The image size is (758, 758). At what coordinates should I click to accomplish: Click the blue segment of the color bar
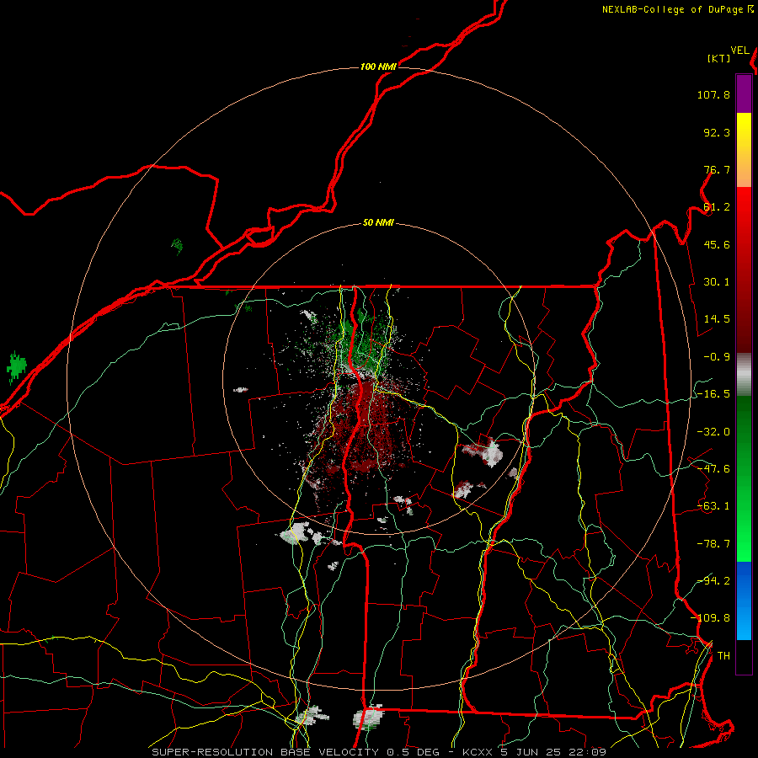[x=744, y=601]
